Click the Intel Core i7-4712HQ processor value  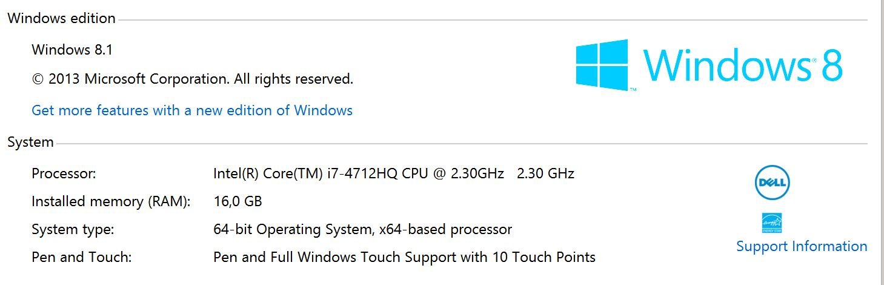point(359,173)
